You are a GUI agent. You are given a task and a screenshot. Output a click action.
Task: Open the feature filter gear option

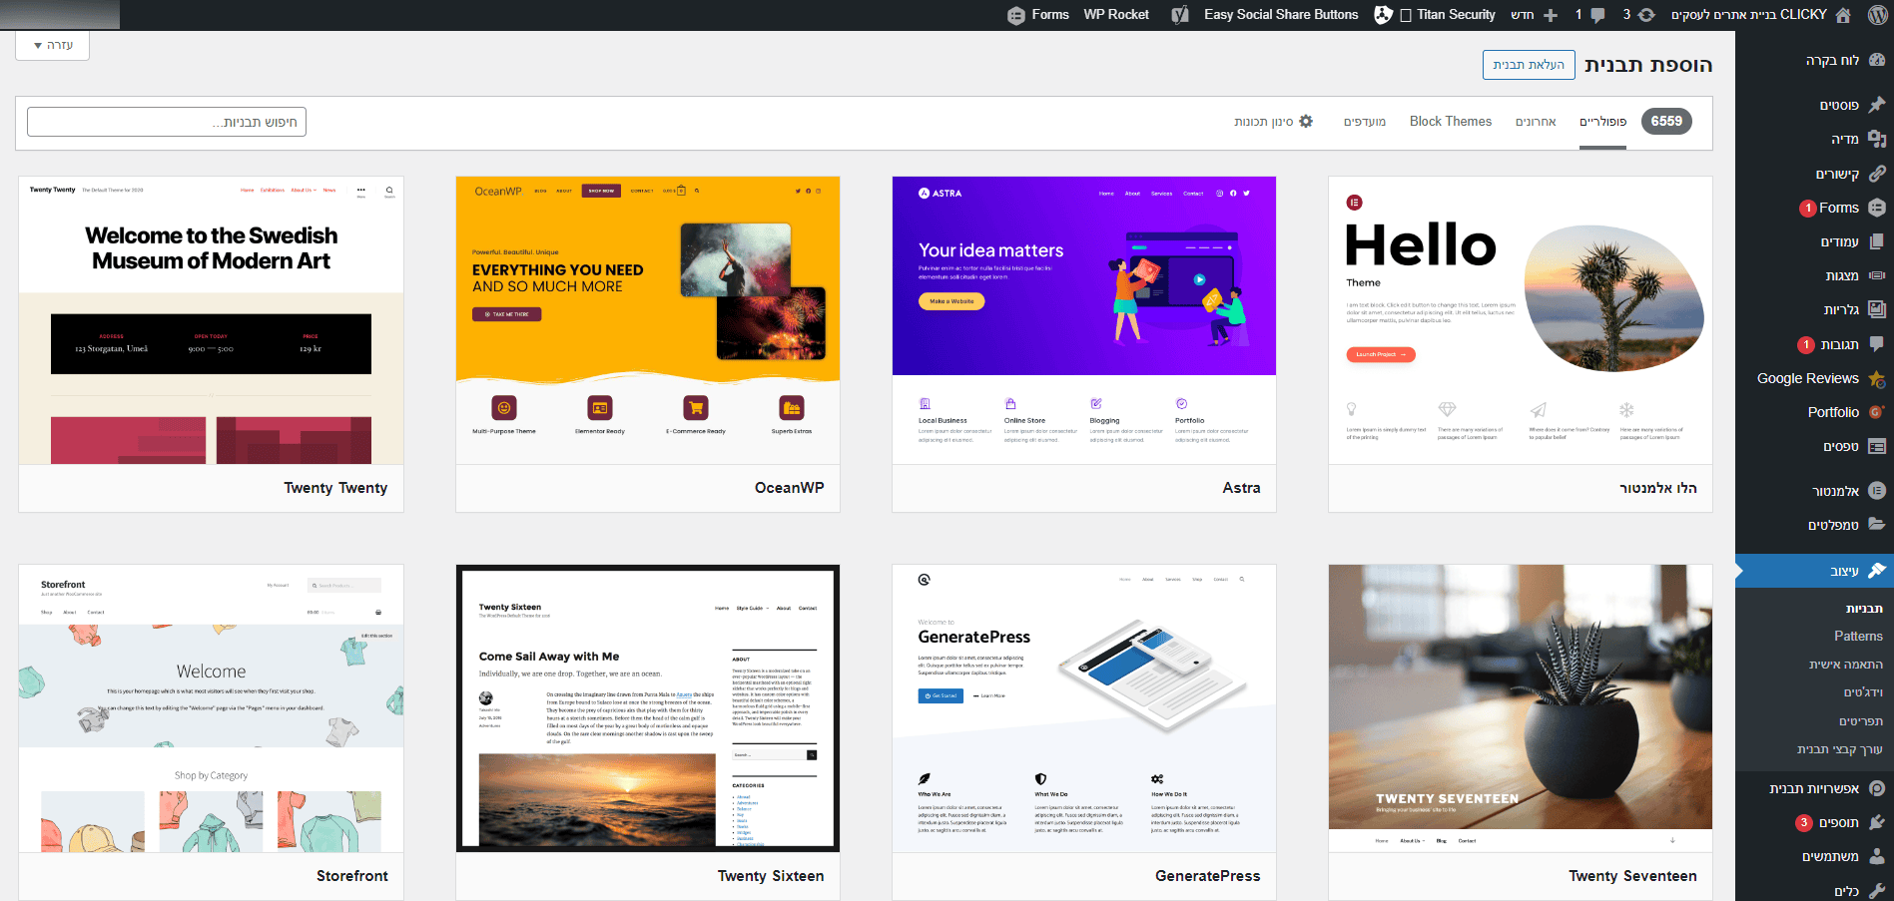pos(1274,122)
